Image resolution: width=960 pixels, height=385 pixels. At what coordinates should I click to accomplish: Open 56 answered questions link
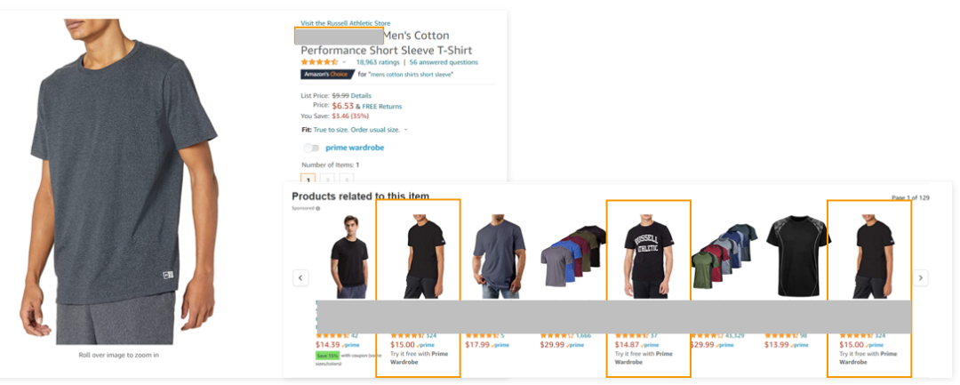coord(444,62)
